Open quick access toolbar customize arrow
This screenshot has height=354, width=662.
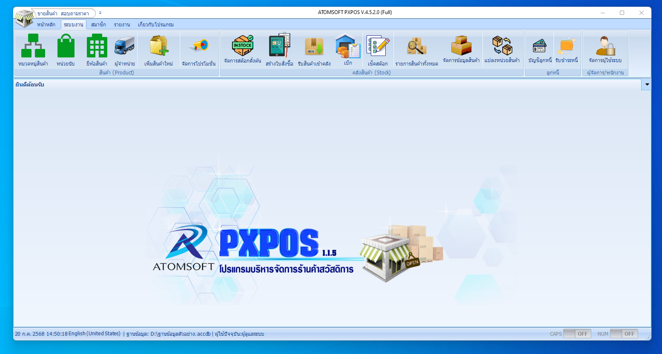click(x=100, y=13)
